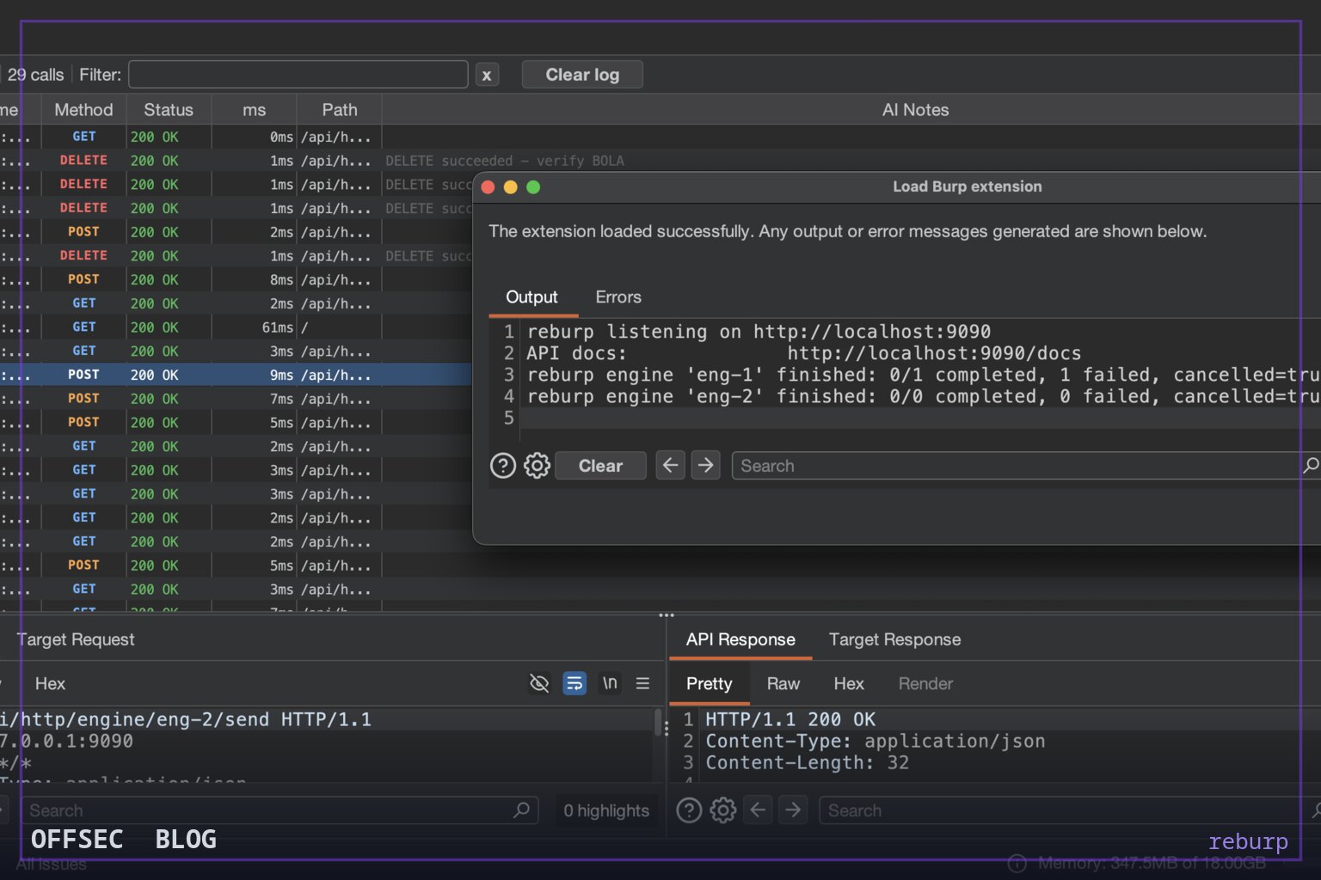Select the API Response tab

coord(740,639)
